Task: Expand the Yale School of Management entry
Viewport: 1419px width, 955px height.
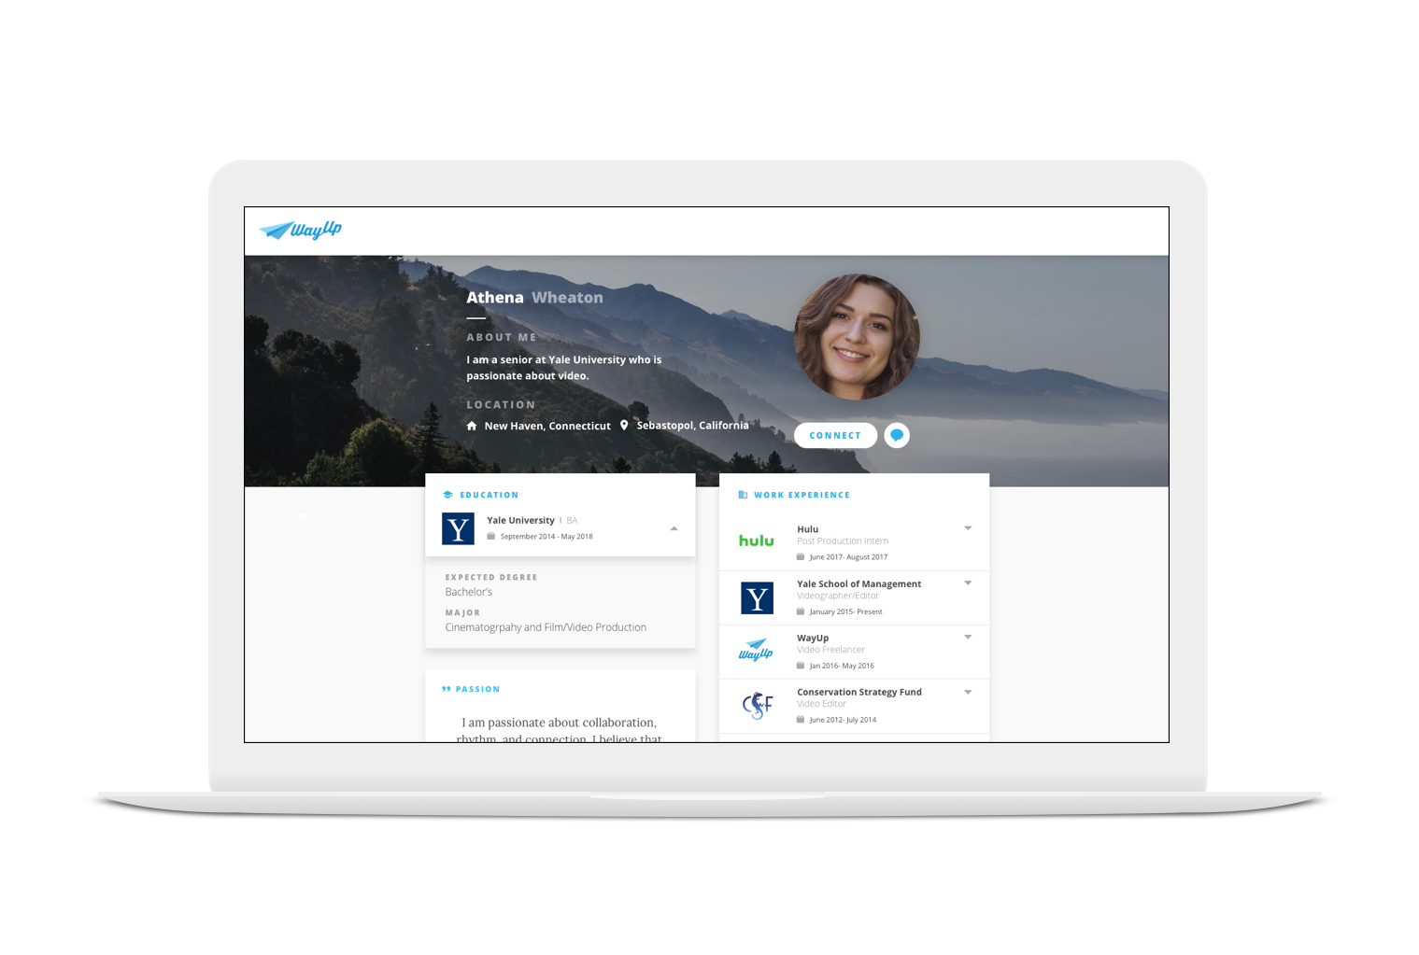Action: click(x=967, y=582)
